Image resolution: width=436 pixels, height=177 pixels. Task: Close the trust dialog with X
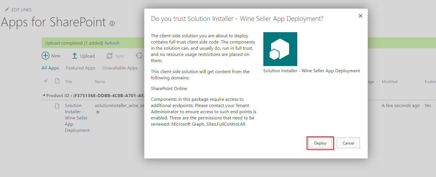coord(360,16)
